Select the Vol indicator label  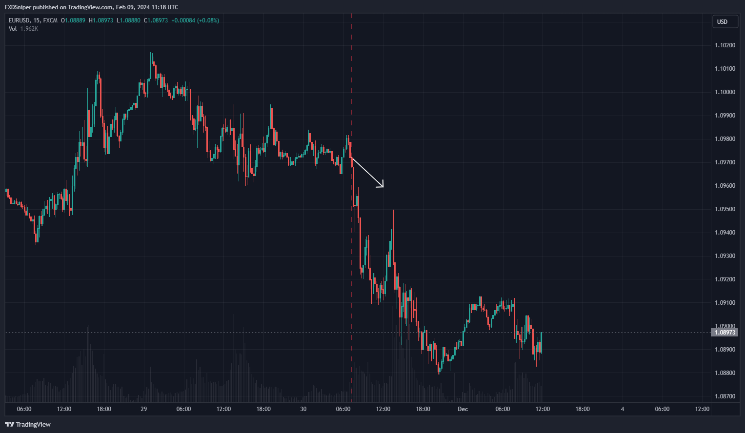[x=13, y=29]
